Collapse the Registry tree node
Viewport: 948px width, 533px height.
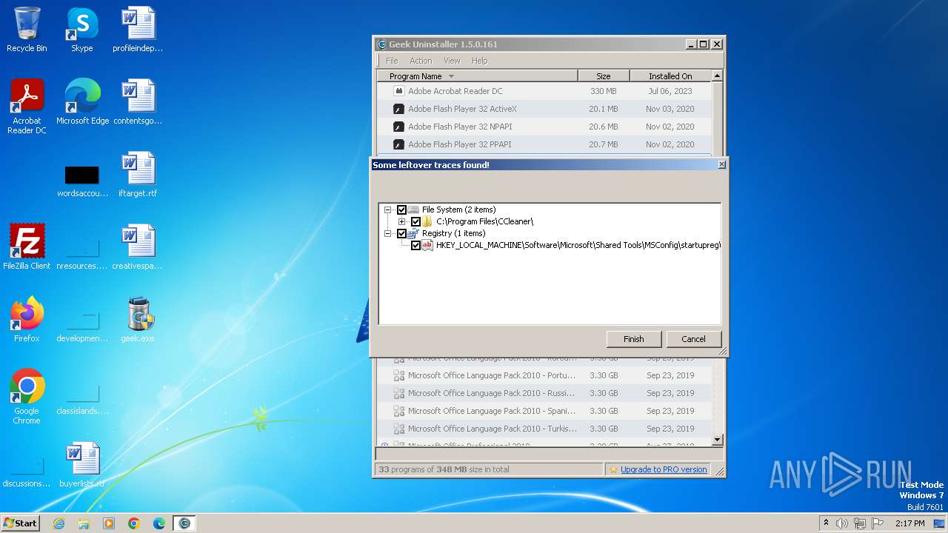pos(387,233)
